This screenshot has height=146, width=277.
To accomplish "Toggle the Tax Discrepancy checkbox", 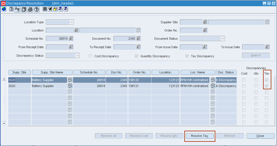I will point(187,56).
